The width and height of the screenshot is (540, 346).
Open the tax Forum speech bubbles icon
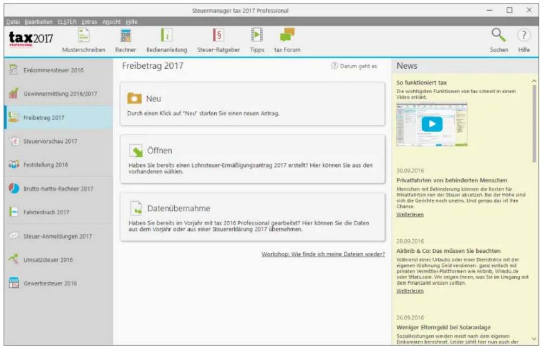(287, 35)
